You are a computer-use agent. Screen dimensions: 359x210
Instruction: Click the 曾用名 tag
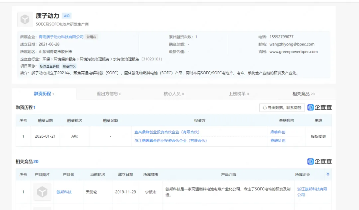tap(91, 37)
